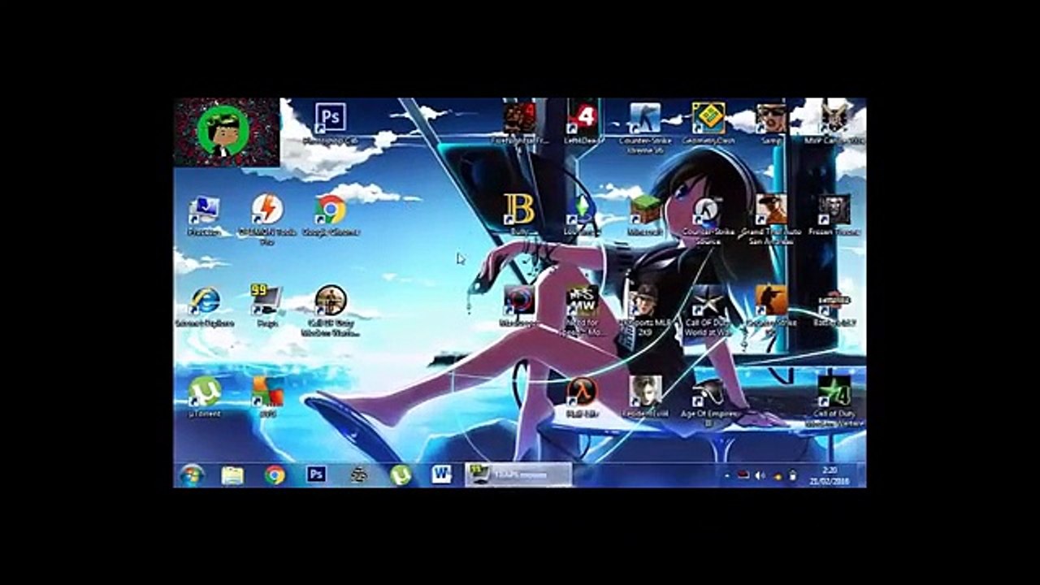Open Photoshop from the taskbar

tap(316, 474)
